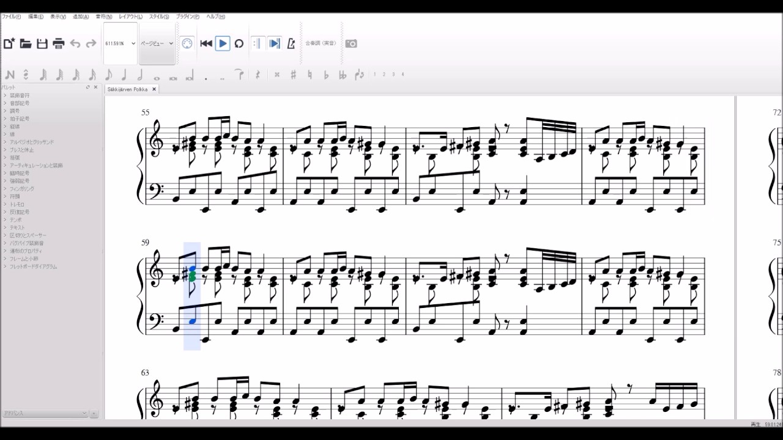Insert a rest using rest icon

coord(258,75)
